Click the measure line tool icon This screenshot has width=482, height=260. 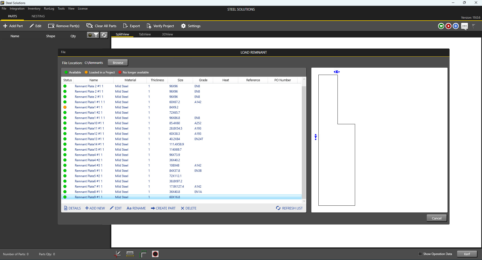click(x=117, y=254)
